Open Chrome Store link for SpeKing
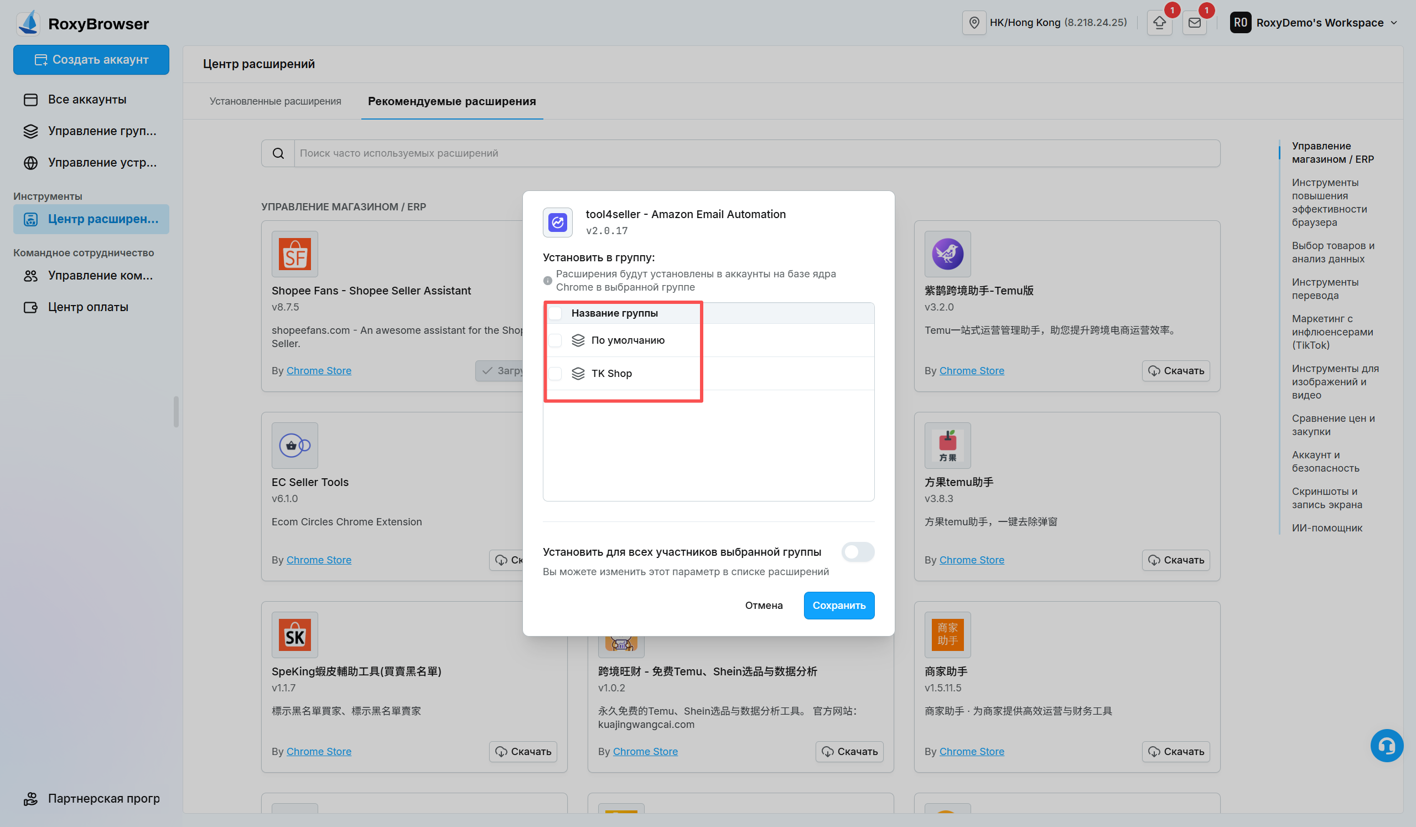1416x827 pixels. coord(319,752)
